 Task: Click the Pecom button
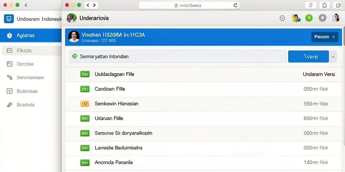[324, 37]
